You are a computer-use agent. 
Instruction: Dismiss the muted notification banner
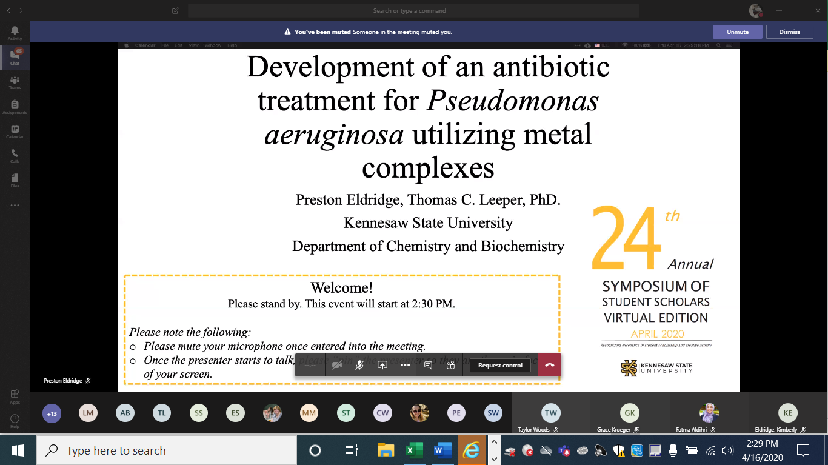[x=789, y=32]
